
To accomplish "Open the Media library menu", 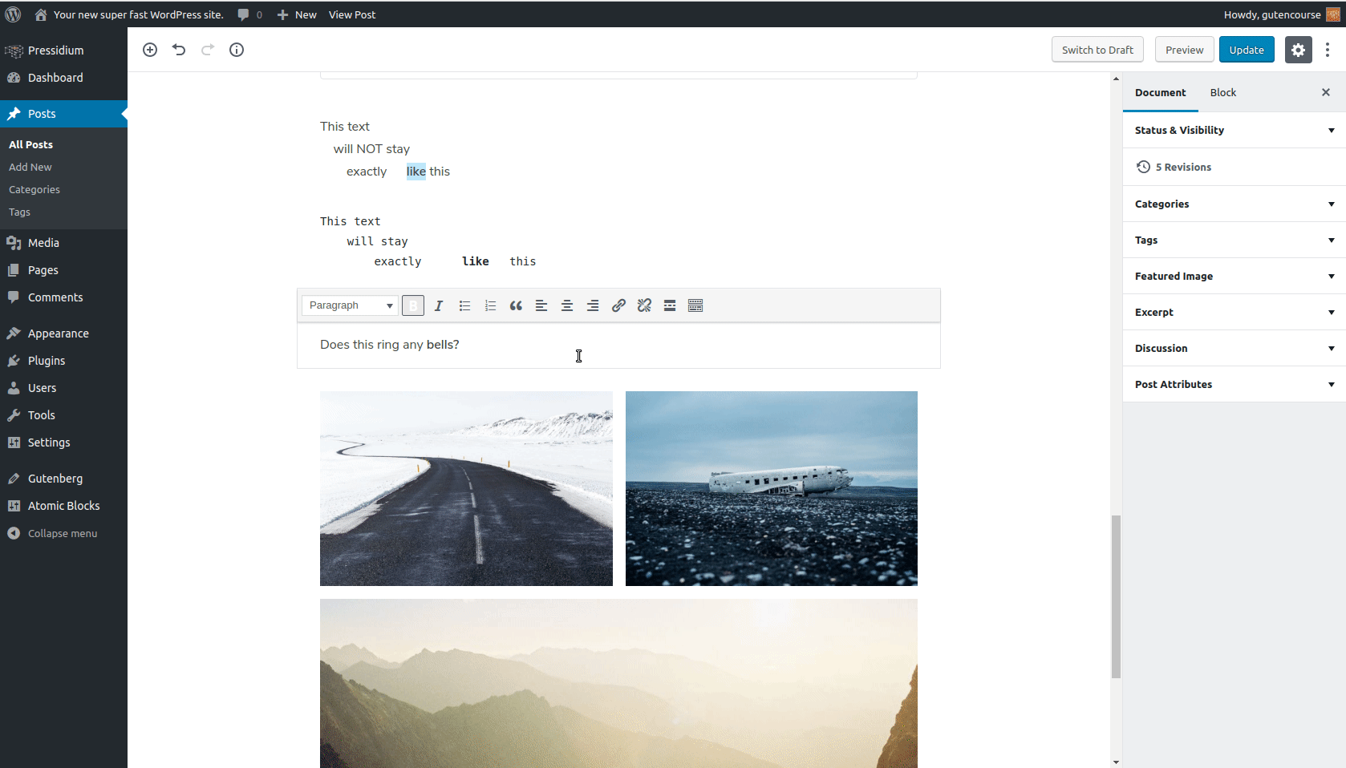I will point(63,243).
